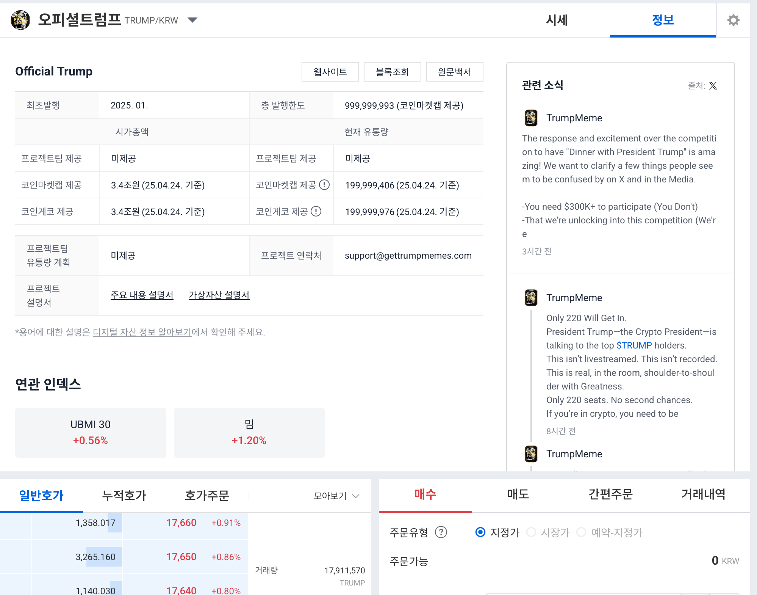
Task: Click the X source logo in 관련 소식
Action: pyautogui.click(x=713, y=86)
